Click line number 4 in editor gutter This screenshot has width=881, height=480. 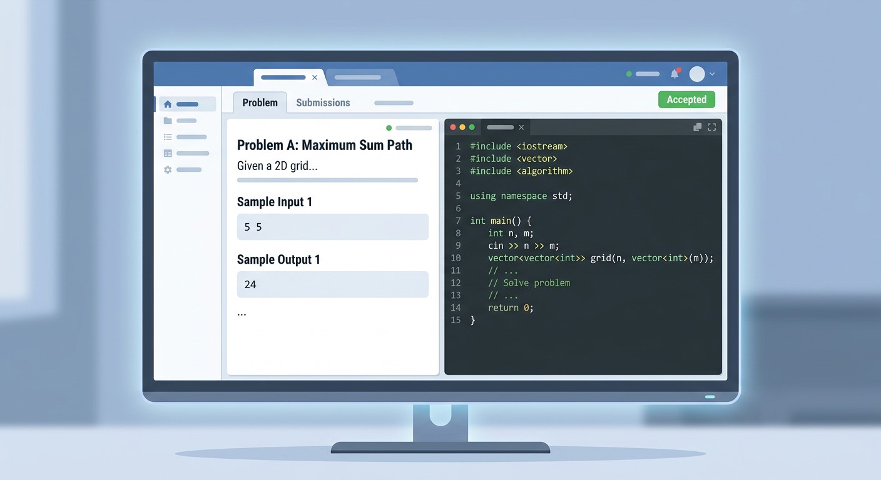pos(458,183)
